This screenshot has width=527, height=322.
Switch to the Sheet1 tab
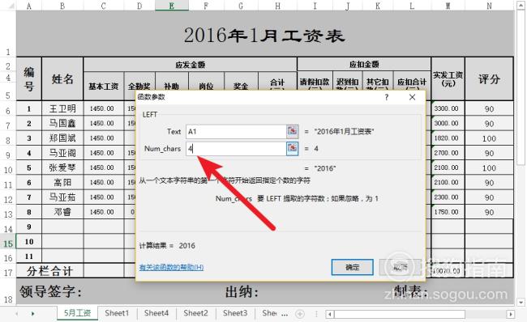pyautogui.click(x=117, y=313)
